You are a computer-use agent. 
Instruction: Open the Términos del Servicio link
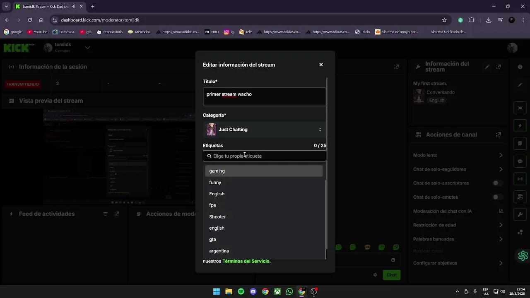pos(246,261)
